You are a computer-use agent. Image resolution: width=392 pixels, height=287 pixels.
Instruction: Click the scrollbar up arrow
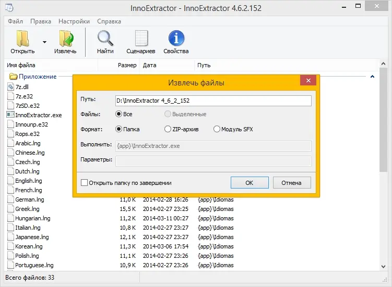[x=383, y=64]
